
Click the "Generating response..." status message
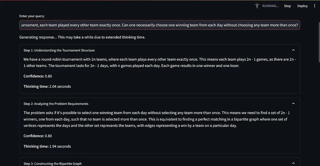coord(82,37)
